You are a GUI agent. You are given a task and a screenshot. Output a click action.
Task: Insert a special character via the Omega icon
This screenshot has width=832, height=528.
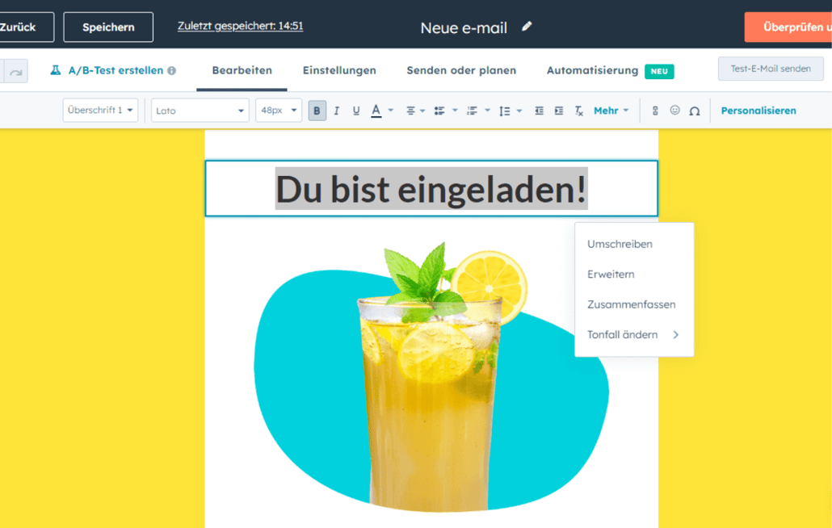coord(695,111)
